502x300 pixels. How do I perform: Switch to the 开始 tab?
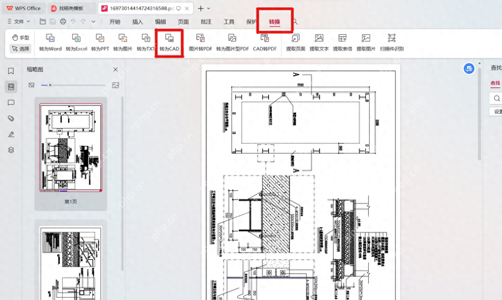[115, 22]
